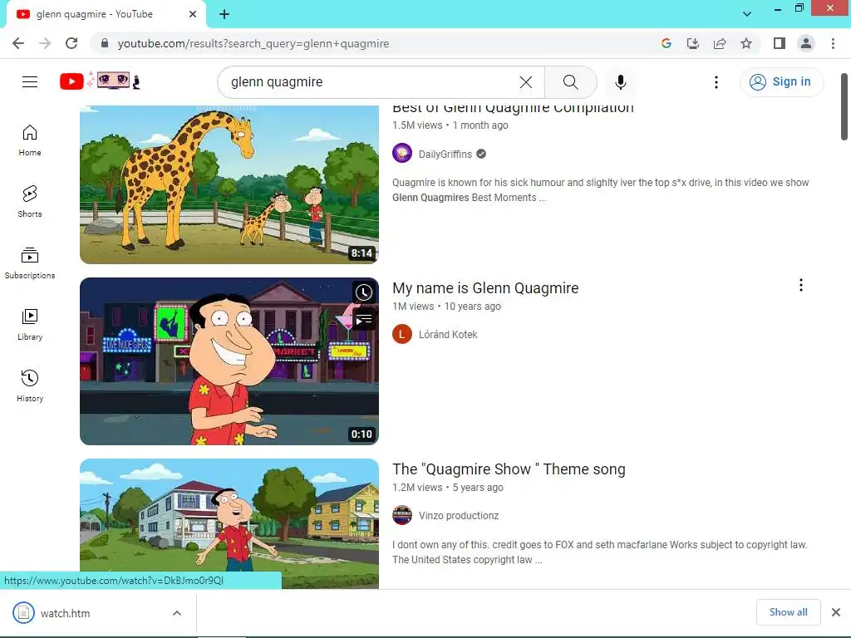This screenshot has height=638, width=851.
Task: Open Subscriptions in sidebar
Action: click(30, 263)
